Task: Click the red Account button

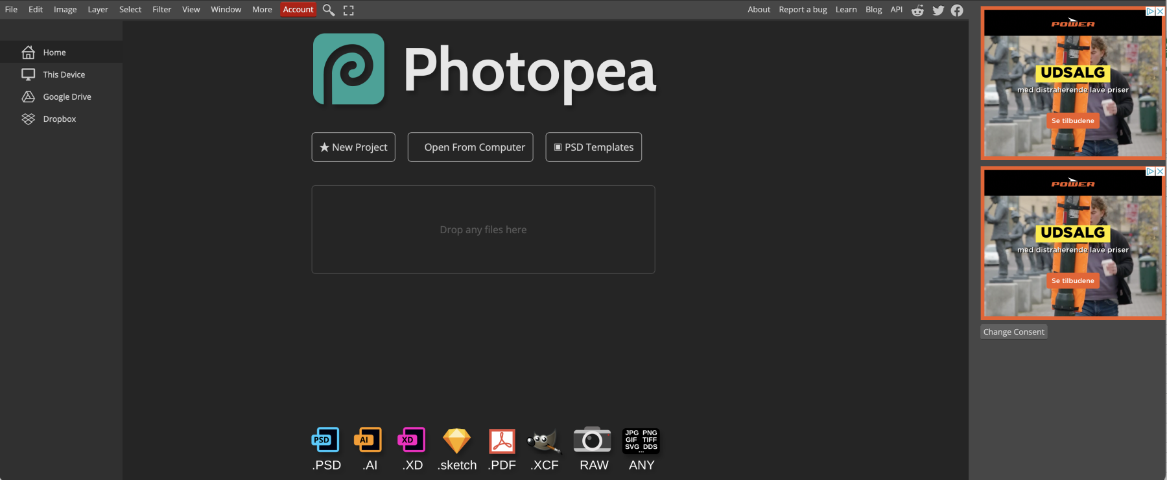Action: point(298,10)
